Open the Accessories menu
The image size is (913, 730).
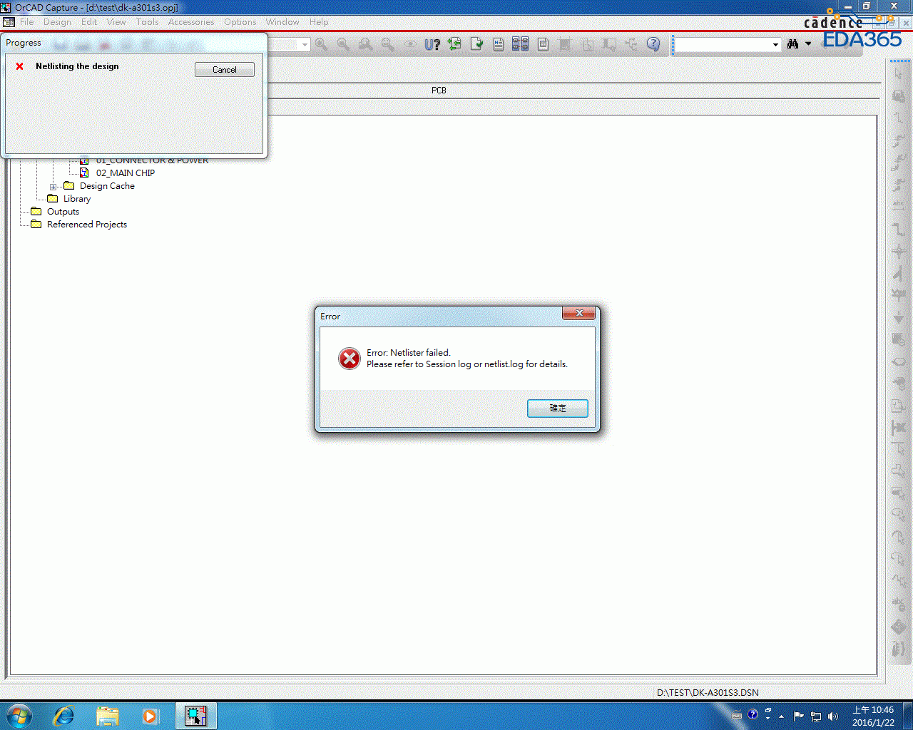click(x=191, y=22)
